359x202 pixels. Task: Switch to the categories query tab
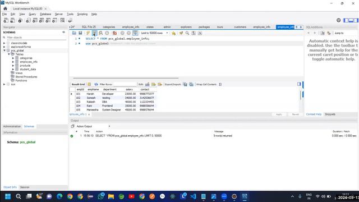coord(109,27)
